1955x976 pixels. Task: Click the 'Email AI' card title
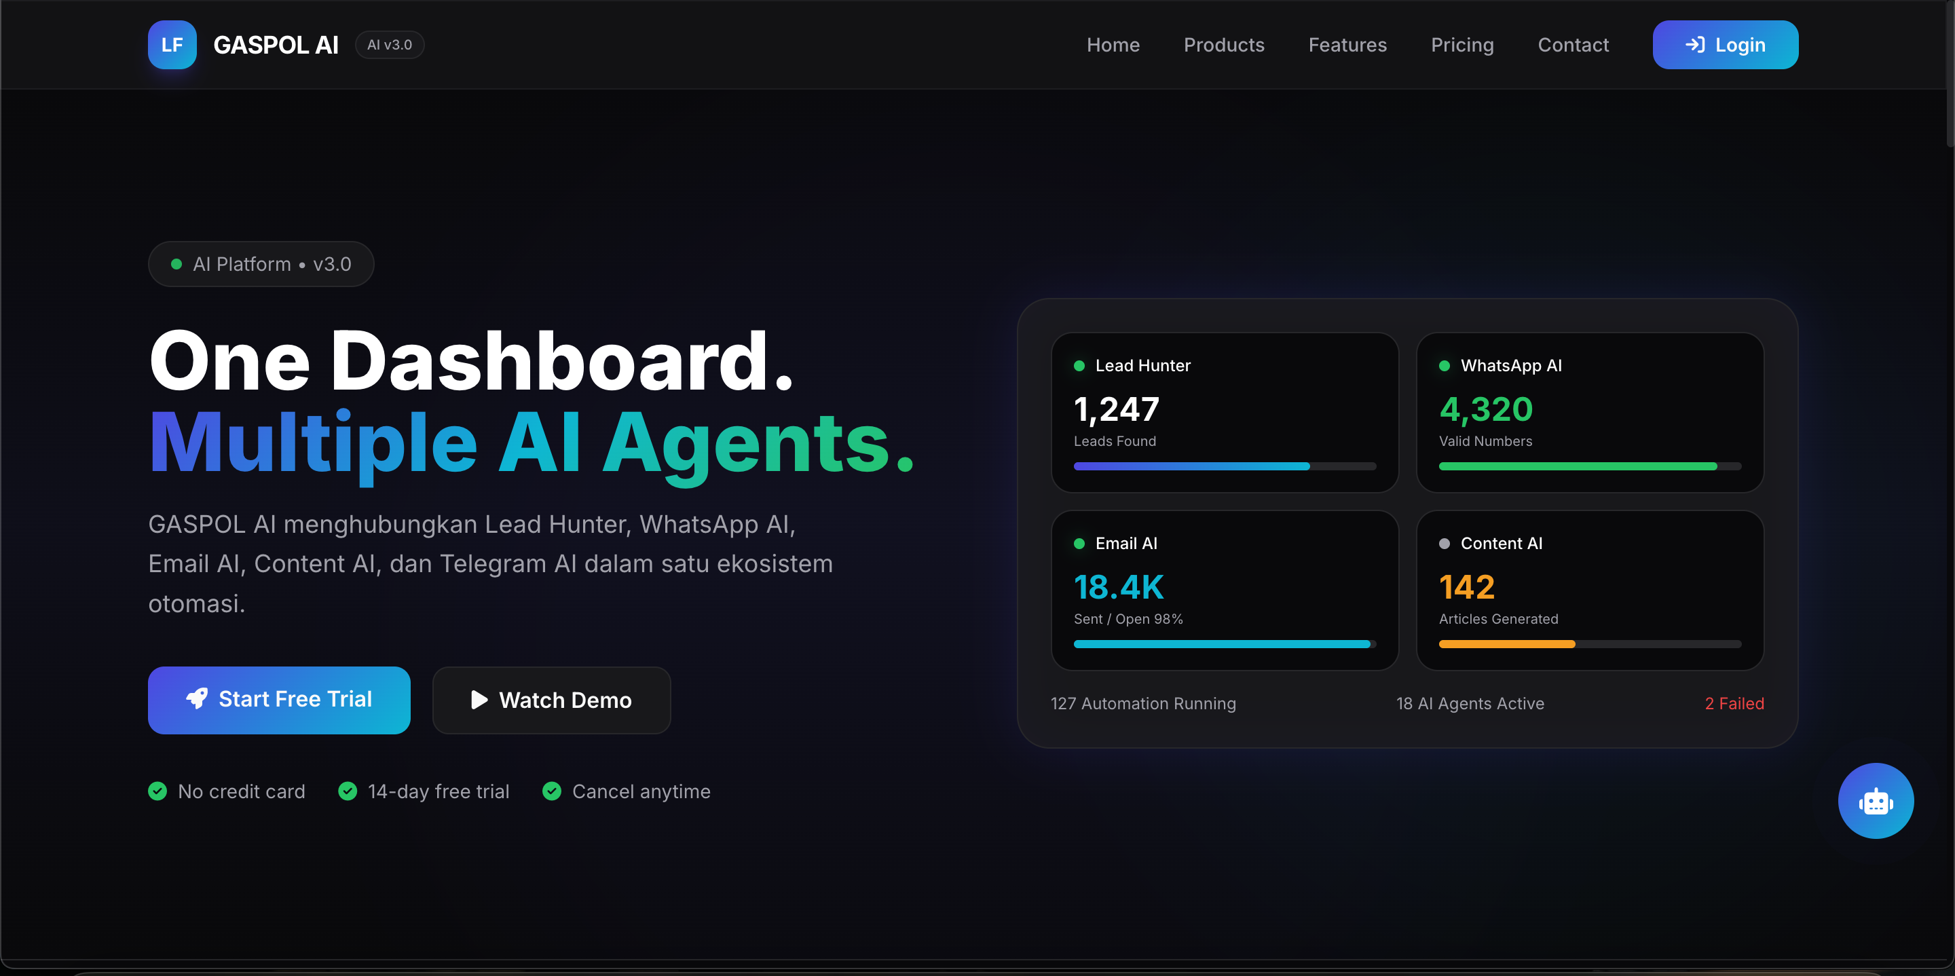(x=1126, y=544)
